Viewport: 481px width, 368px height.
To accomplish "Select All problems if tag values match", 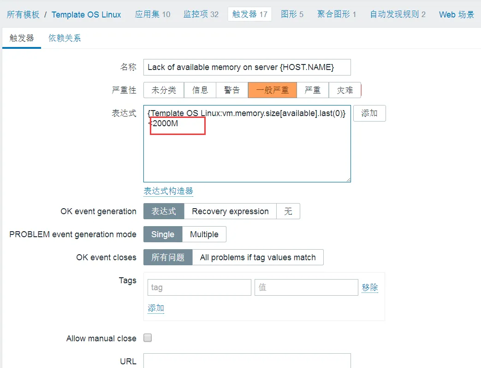I will coord(258,257).
